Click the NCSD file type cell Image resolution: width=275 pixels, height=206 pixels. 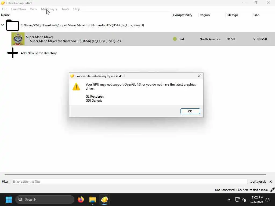tap(230, 39)
